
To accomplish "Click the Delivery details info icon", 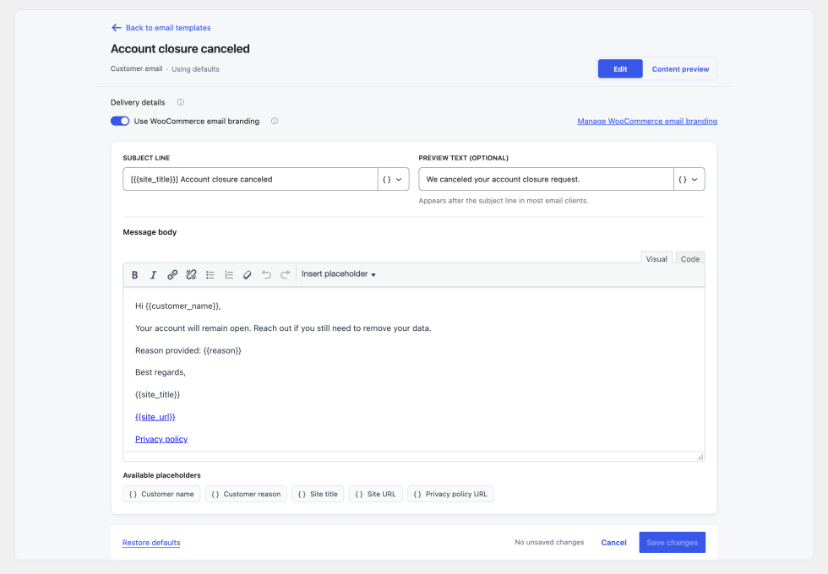I will [x=181, y=102].
